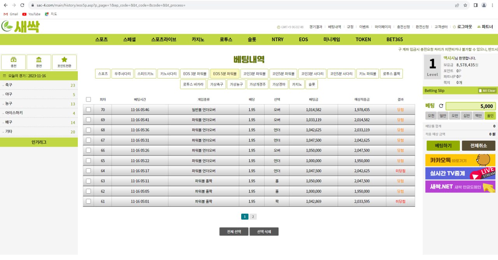Open the YouTube bookmark

tap(31, 14)
